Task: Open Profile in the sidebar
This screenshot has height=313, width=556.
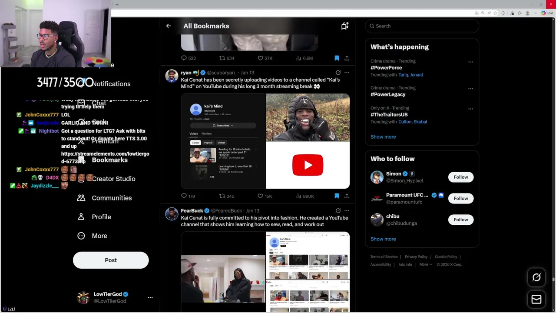Action: click(x=94, y=216)
